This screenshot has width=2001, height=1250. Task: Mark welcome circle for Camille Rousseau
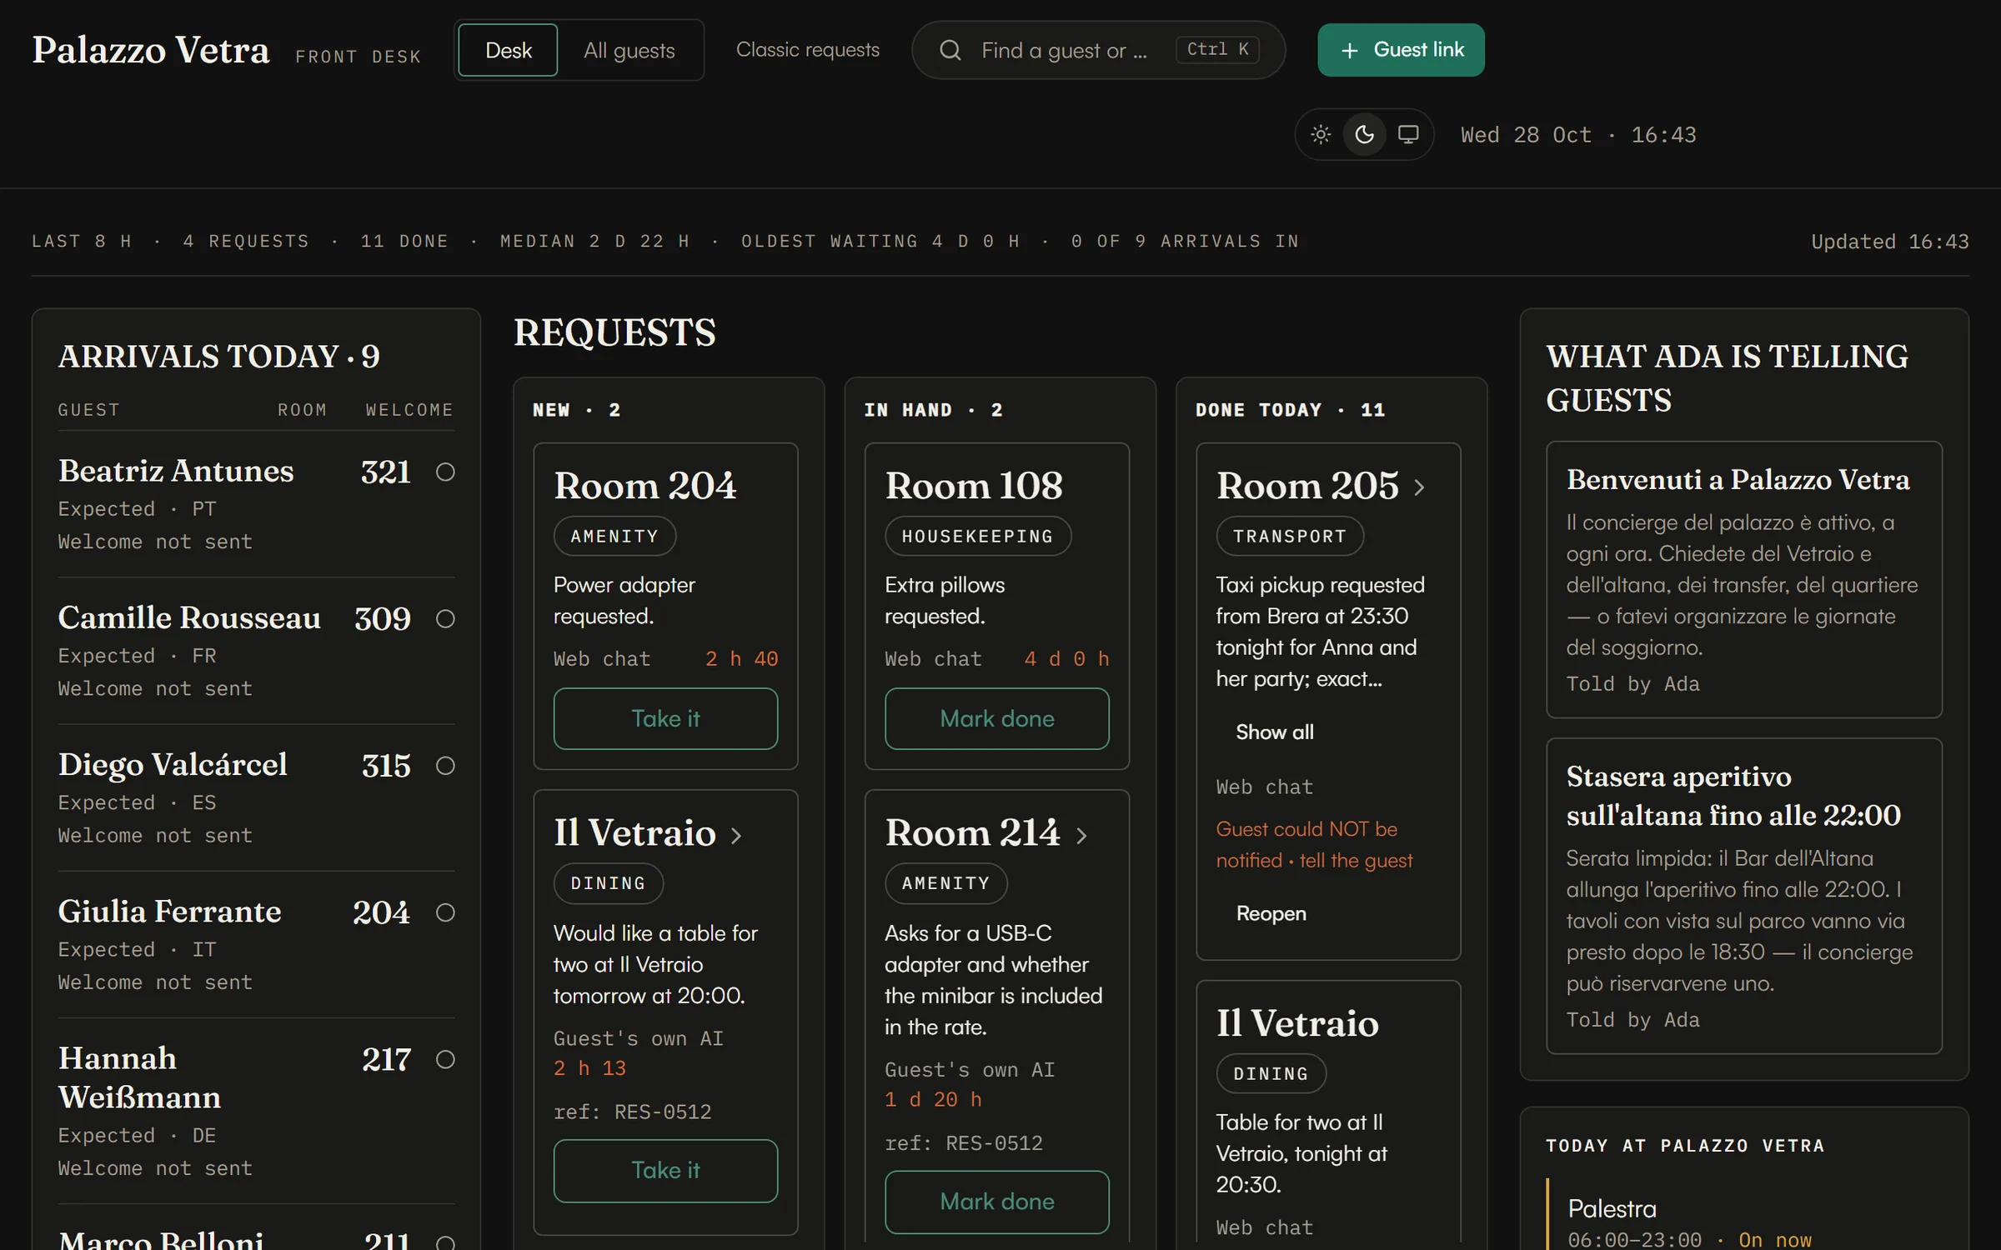click(x=445, y=618)
